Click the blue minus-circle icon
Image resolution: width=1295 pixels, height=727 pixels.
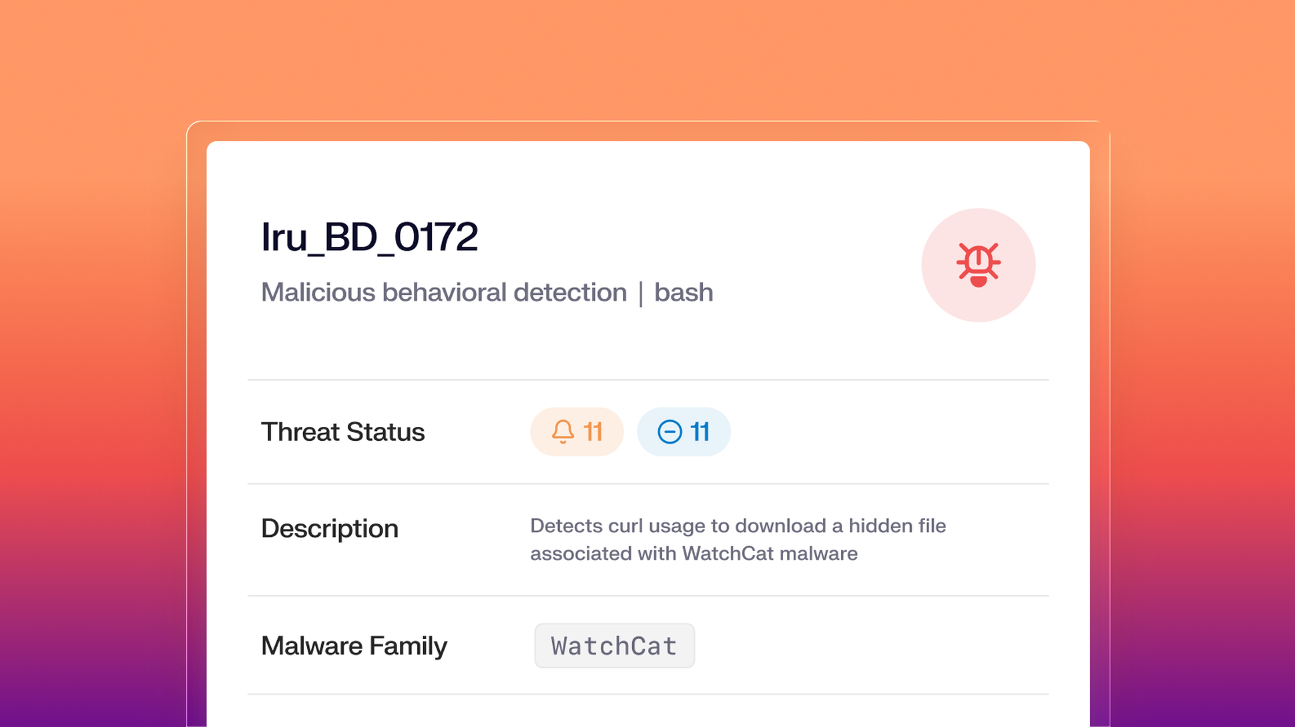670,432
